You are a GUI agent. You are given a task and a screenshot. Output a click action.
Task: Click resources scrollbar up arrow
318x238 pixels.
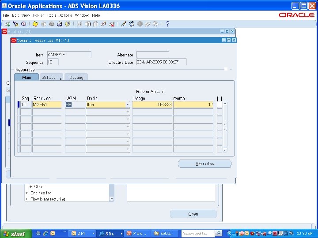(225, 104)
